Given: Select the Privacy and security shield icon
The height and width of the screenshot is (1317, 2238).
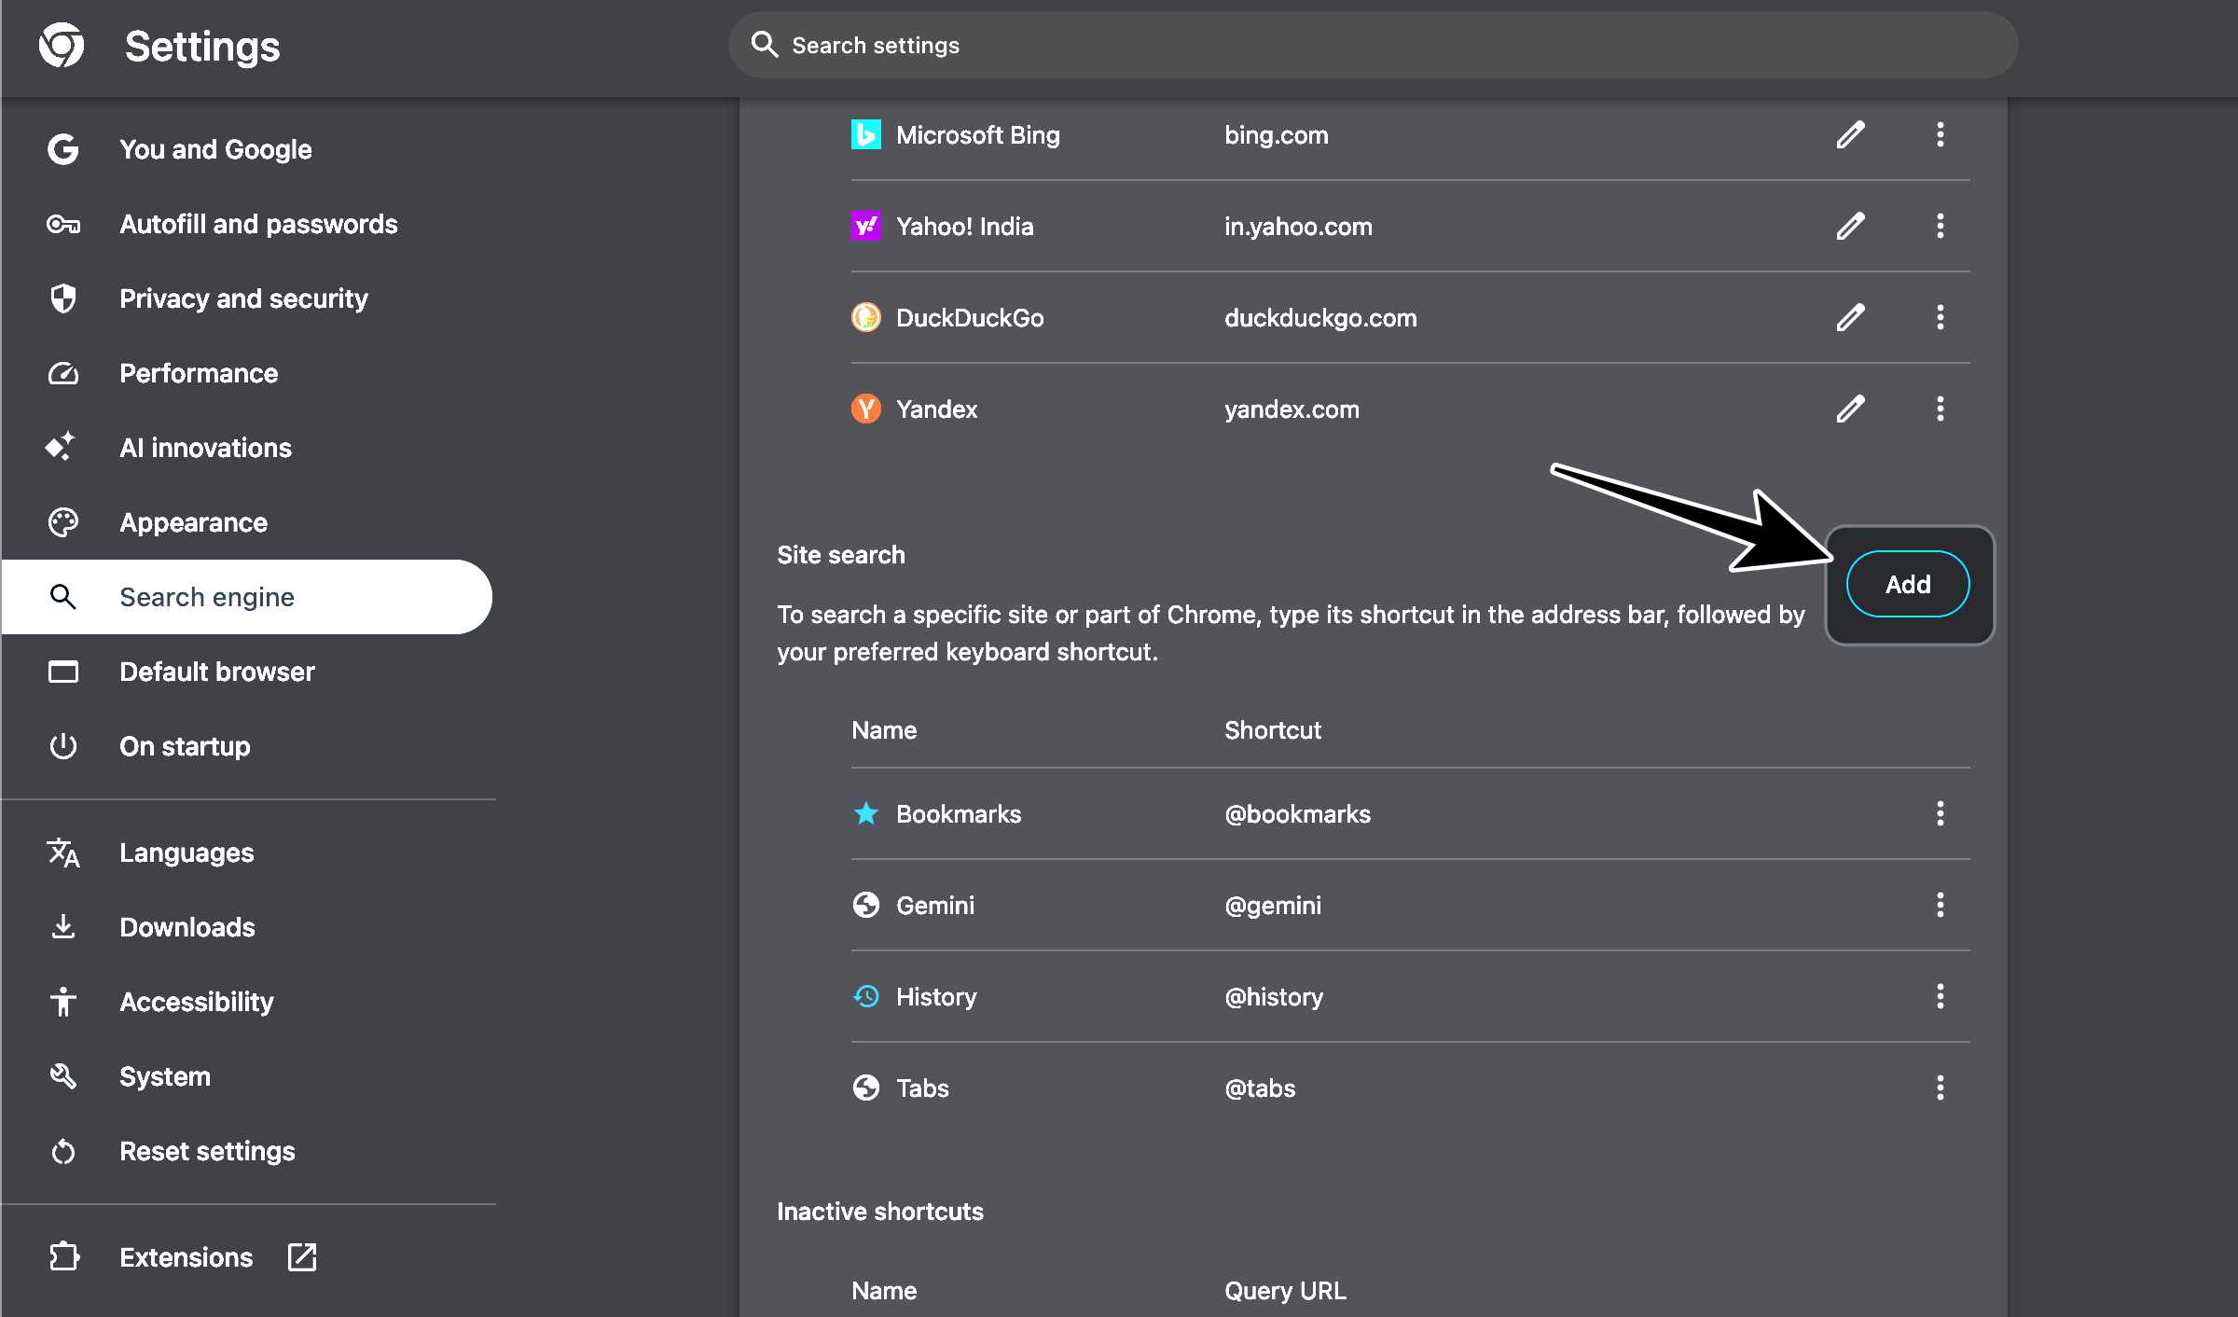Looking at the screenshot, I should pos(62,298).
